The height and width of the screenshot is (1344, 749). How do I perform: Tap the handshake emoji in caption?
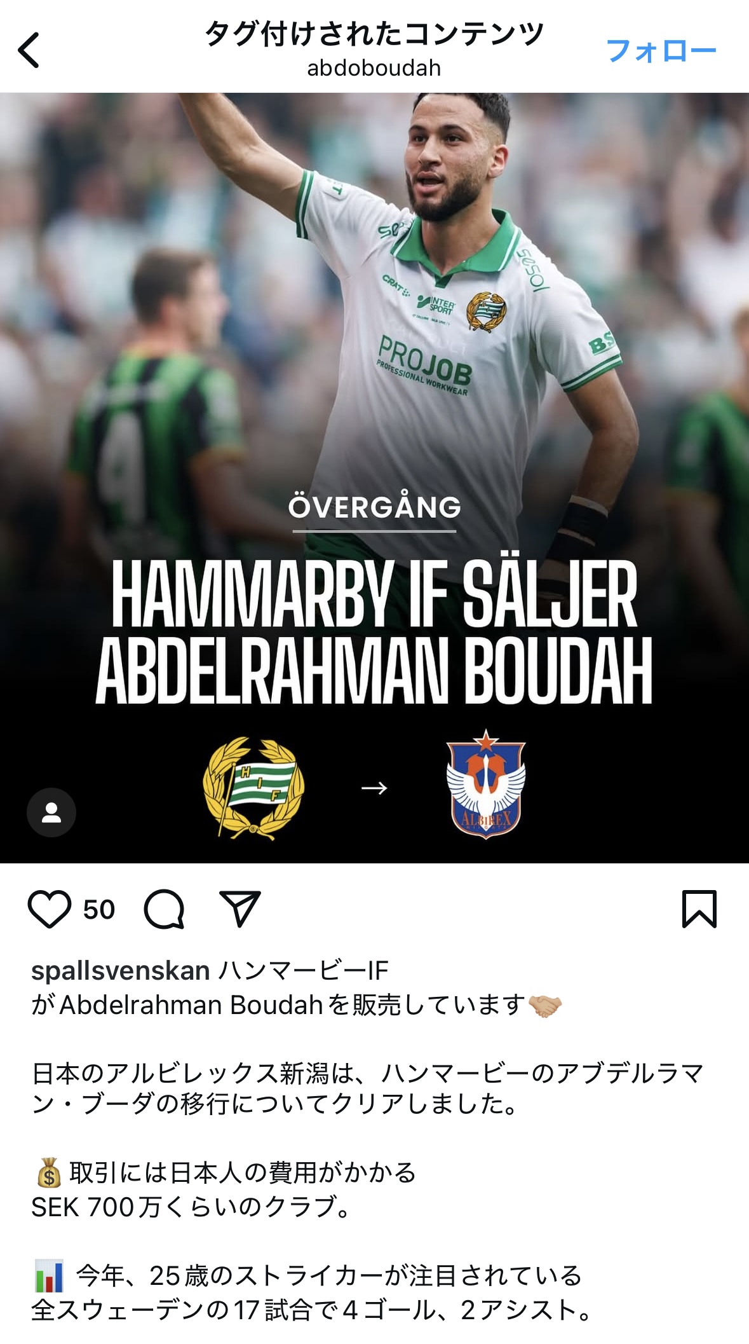coord(545,1005)
